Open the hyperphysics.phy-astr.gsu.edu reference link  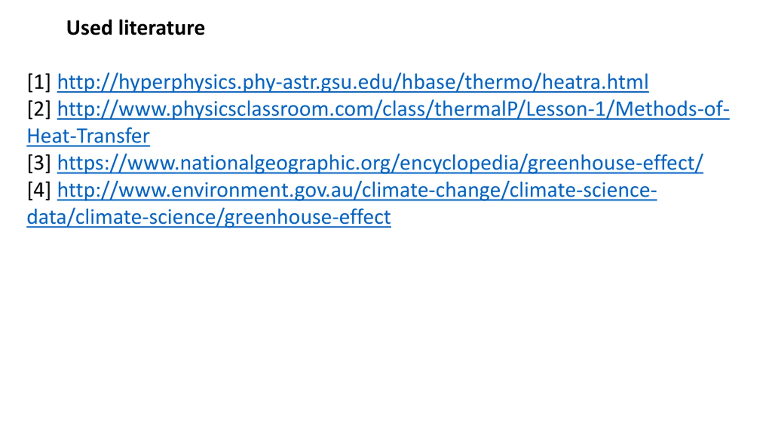tap(353, 82)
